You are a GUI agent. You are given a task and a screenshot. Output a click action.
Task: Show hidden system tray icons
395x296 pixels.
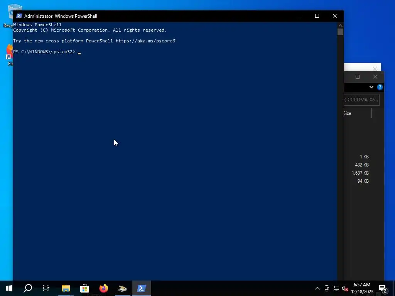[317, 288]
